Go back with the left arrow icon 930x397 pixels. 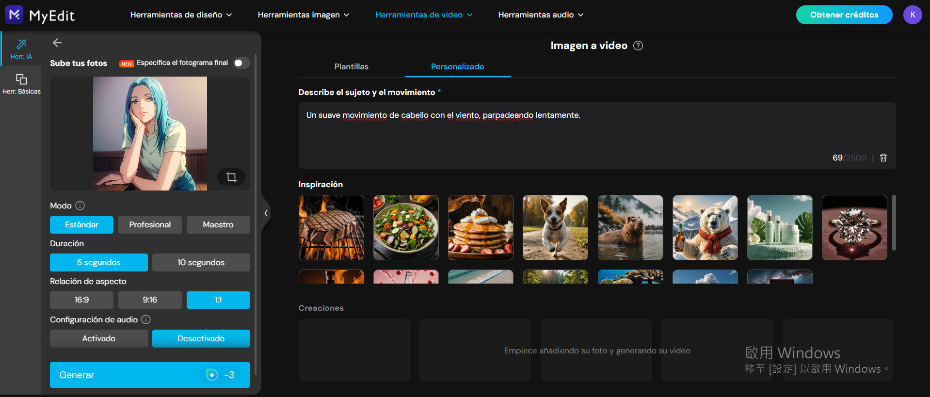tap(57, 43)
